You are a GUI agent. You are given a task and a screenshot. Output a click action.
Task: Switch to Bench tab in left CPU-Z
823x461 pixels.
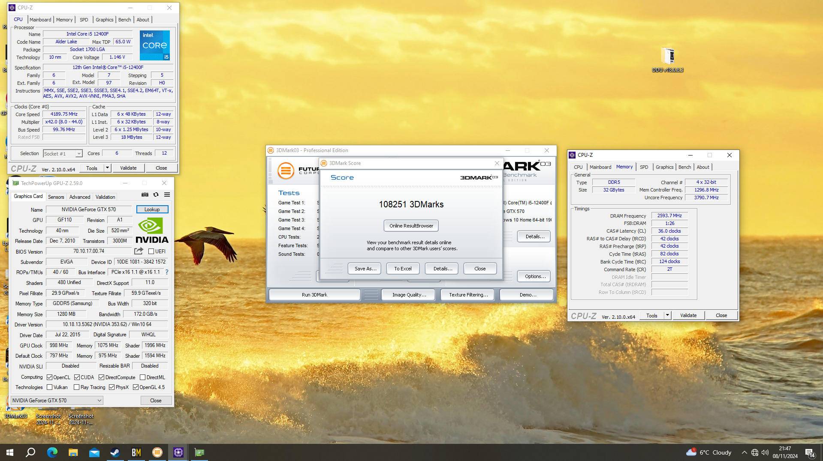pyautogui.click(x=125, y=20)
